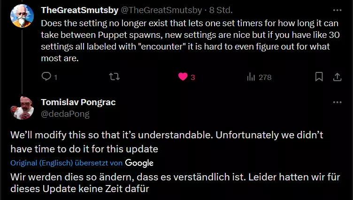This screenshot has height=200, width=353.
Task: Click the Tomislav Pongrac display name
Action: point(78,102)
